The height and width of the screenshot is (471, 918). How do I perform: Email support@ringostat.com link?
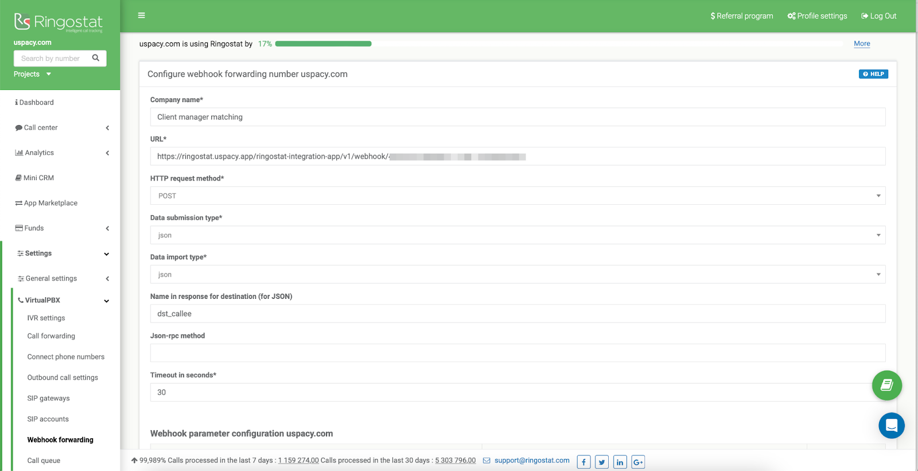click(x=532, y=460)
